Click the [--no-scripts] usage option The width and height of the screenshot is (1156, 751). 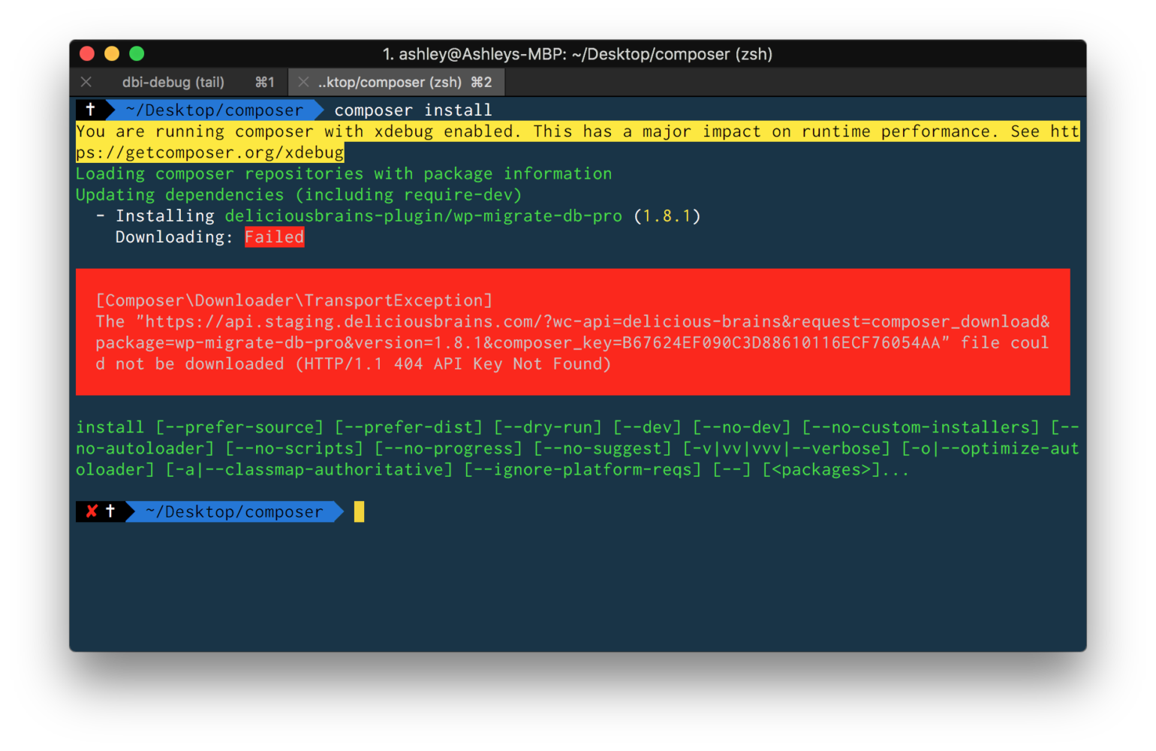(x=294, y=448)
